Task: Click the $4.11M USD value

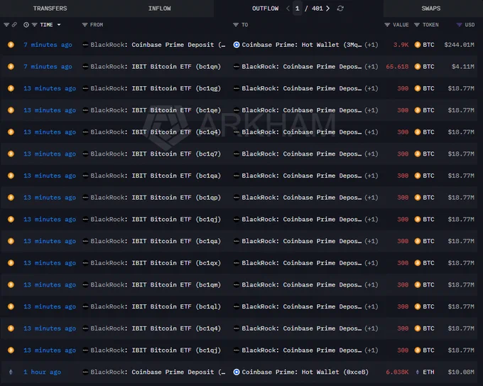Action: [x=463, y=67]
